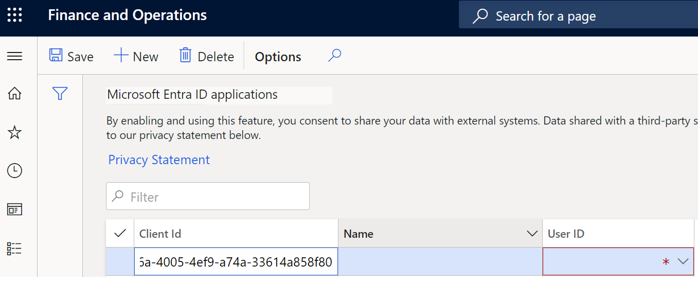Click the action bar search magnifier icon

tap(335, 56)
